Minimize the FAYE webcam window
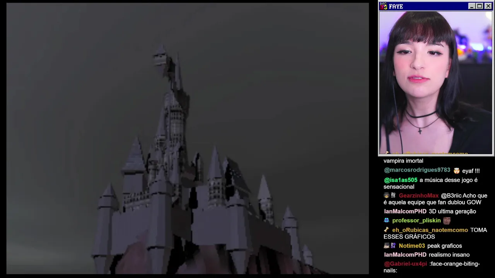This screenshot has width=495, height=278. tap(471, 6)
